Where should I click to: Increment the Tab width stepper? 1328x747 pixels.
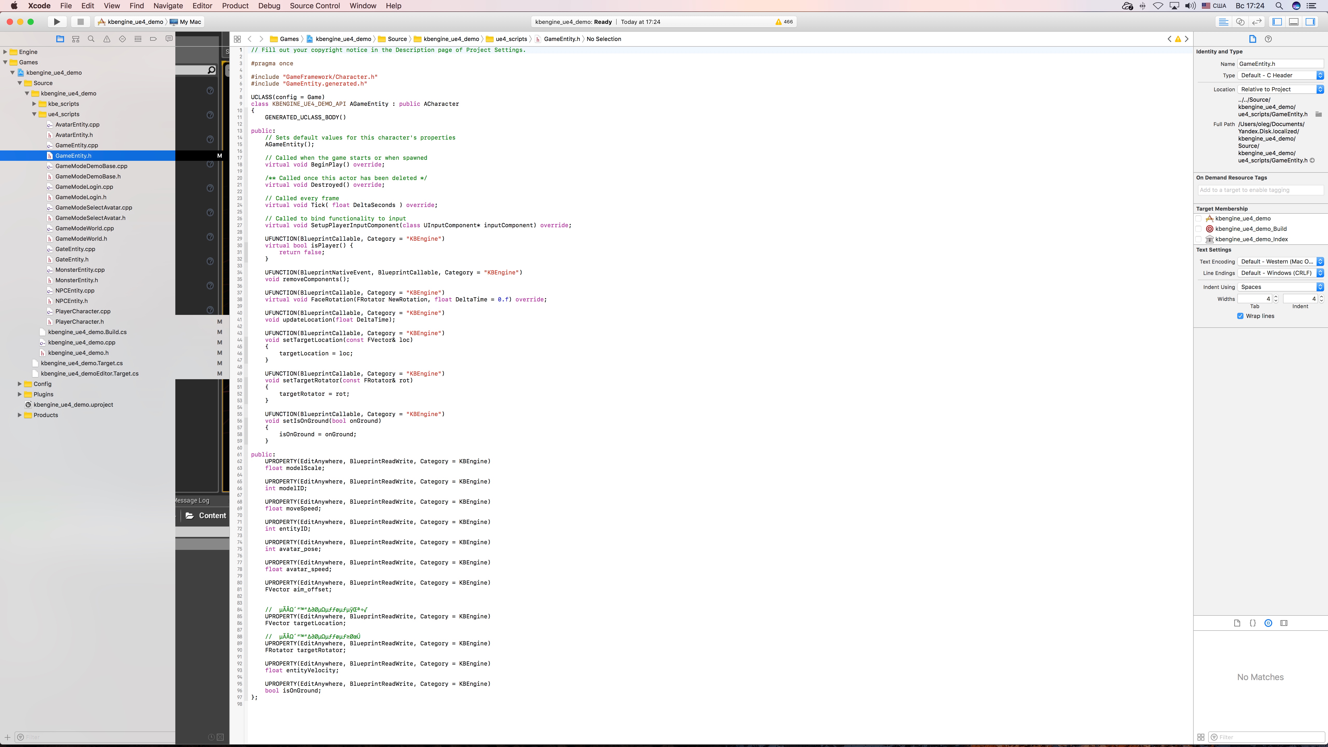pos(1276,296)
